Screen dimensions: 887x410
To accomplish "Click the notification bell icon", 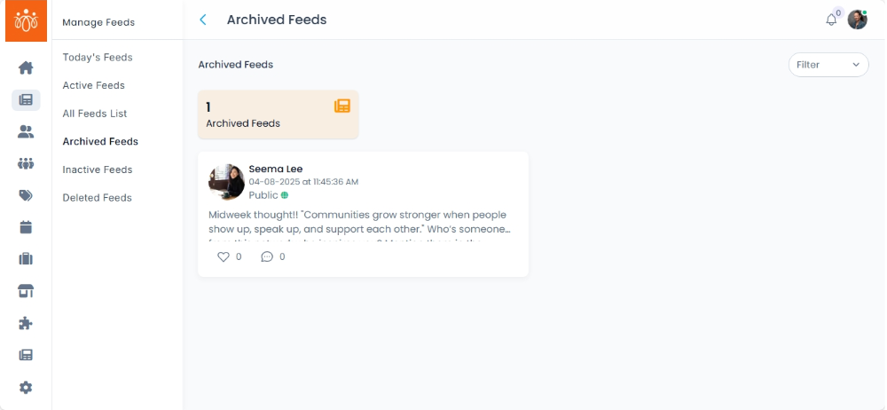I will [x=831, y=20].
